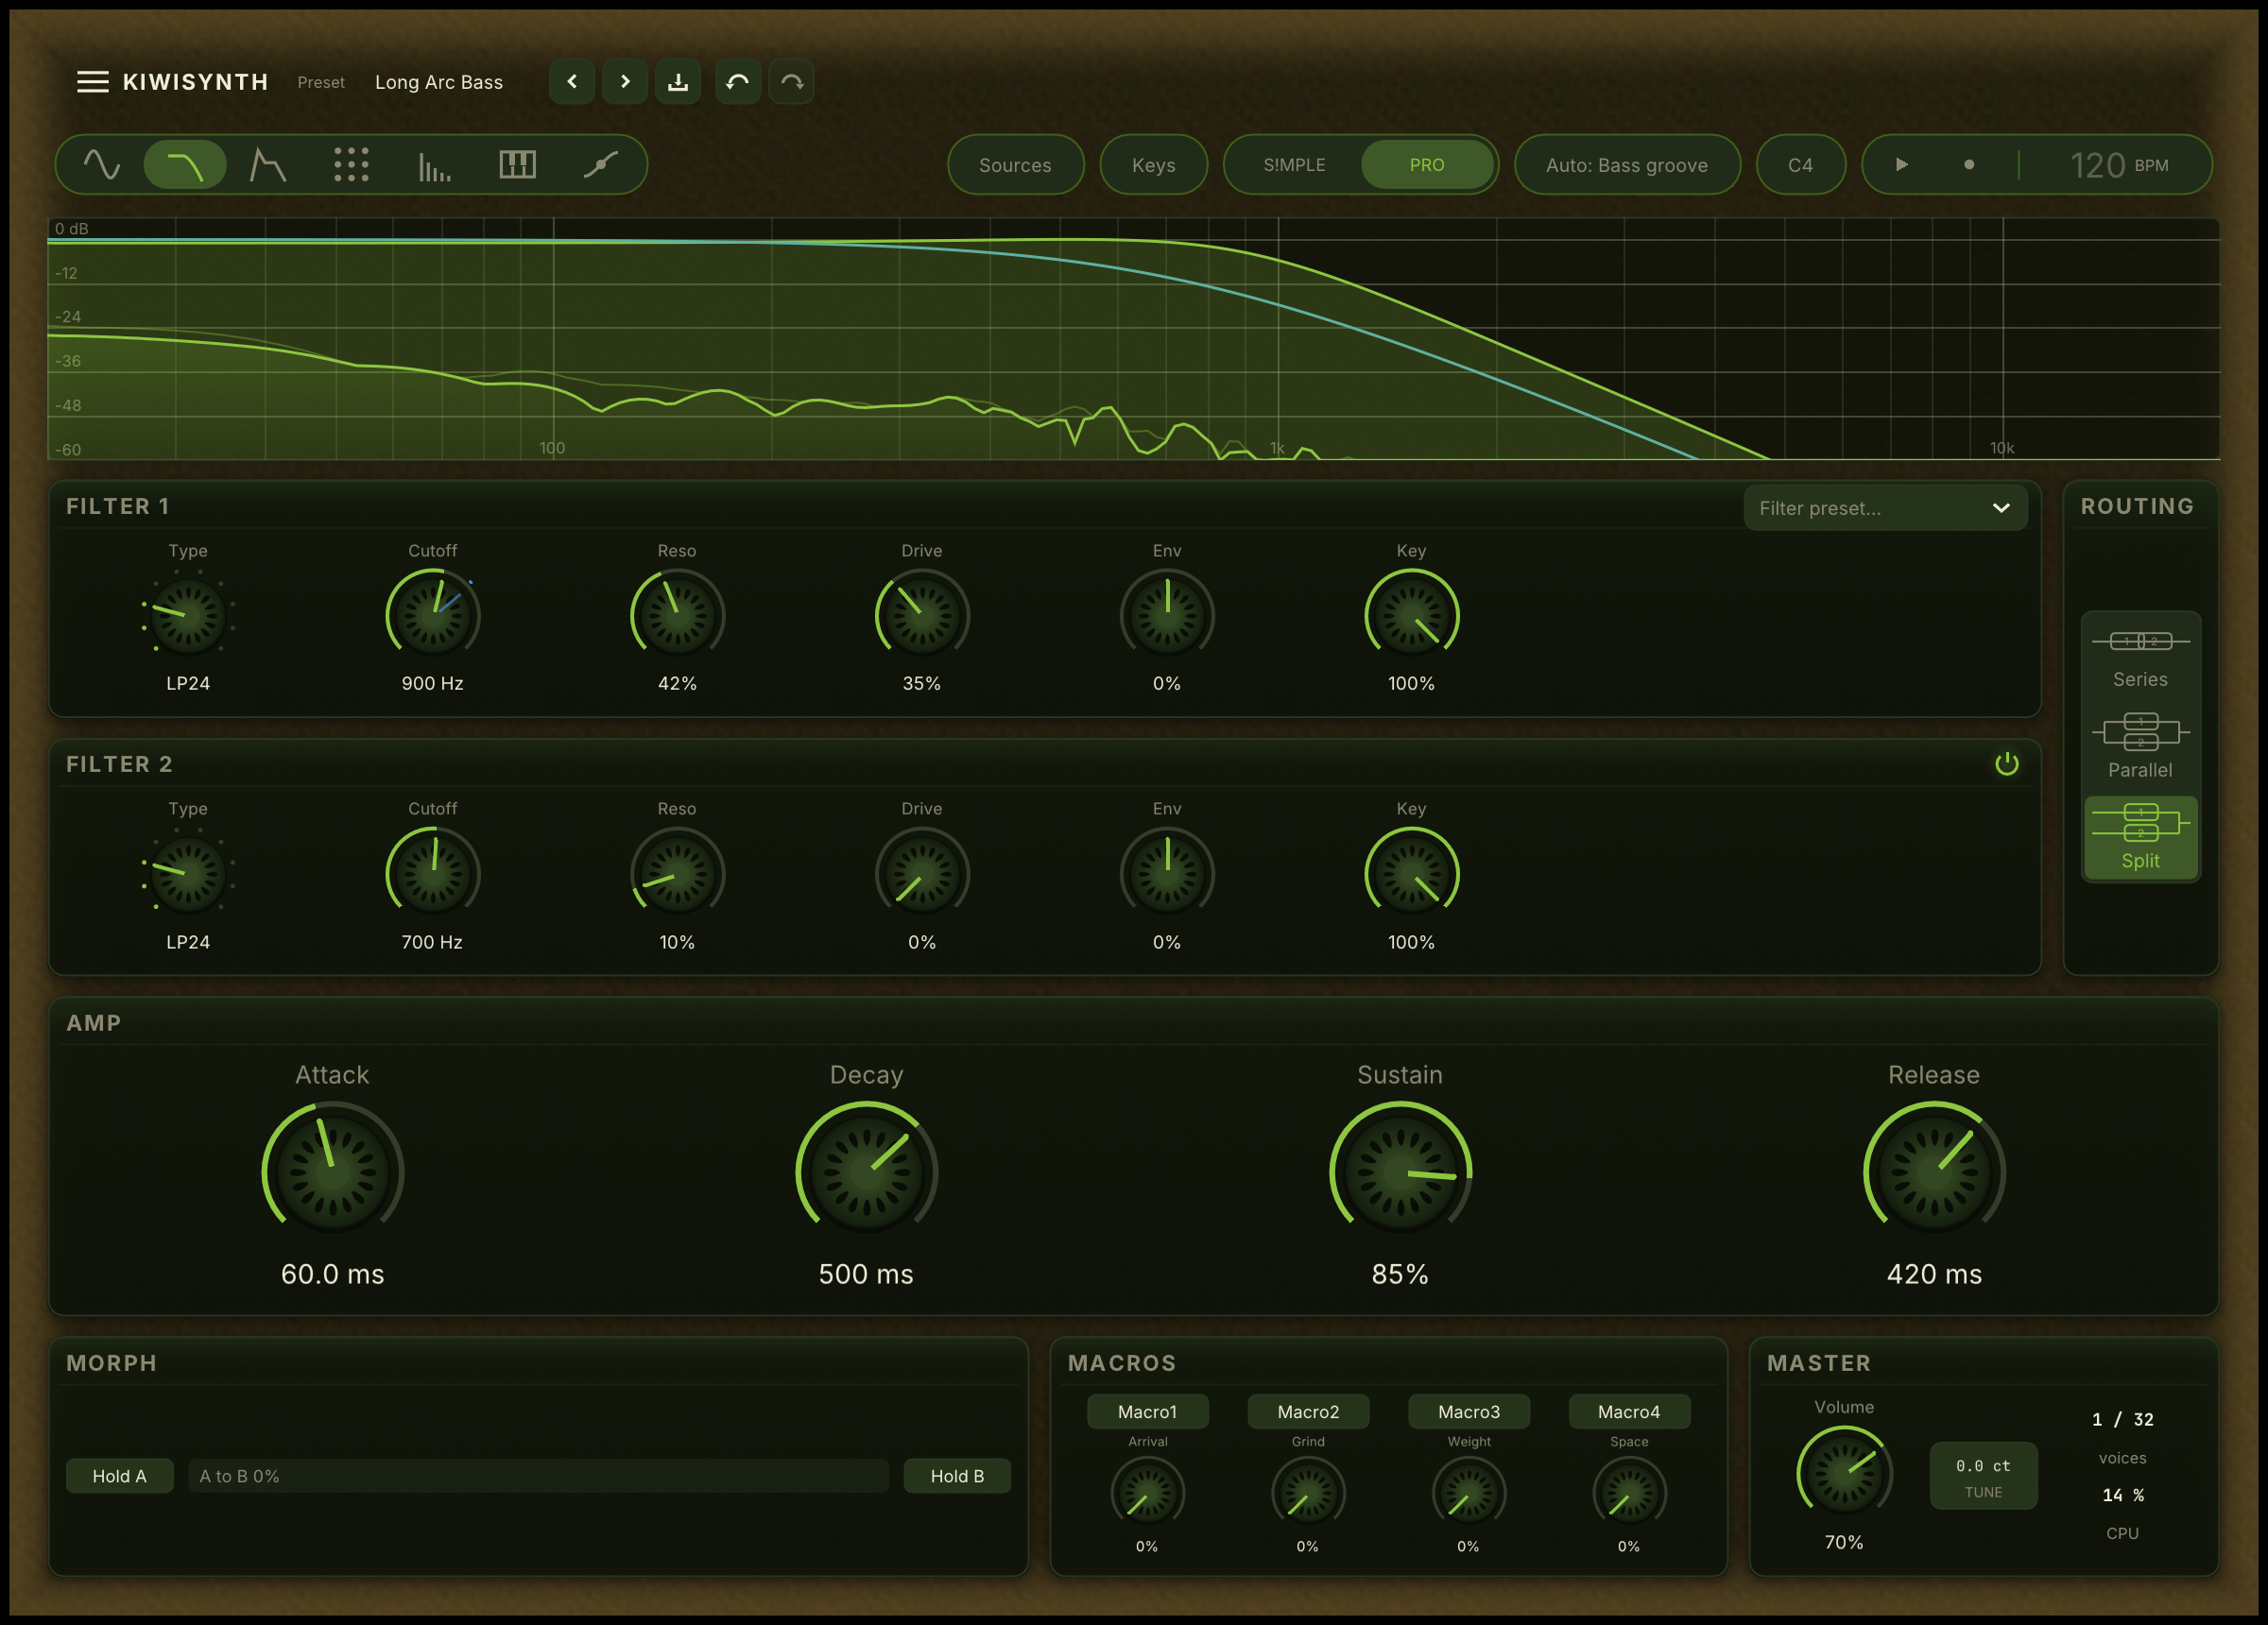This screenshot has width=2268, height=1625.
Task: Click the Filter 1 Type selector knob
Action: point(188,615)
